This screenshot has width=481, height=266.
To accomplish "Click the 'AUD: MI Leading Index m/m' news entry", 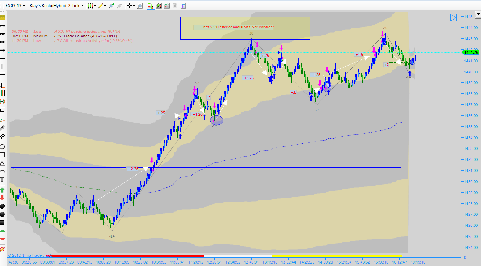I will coord(87,31).
